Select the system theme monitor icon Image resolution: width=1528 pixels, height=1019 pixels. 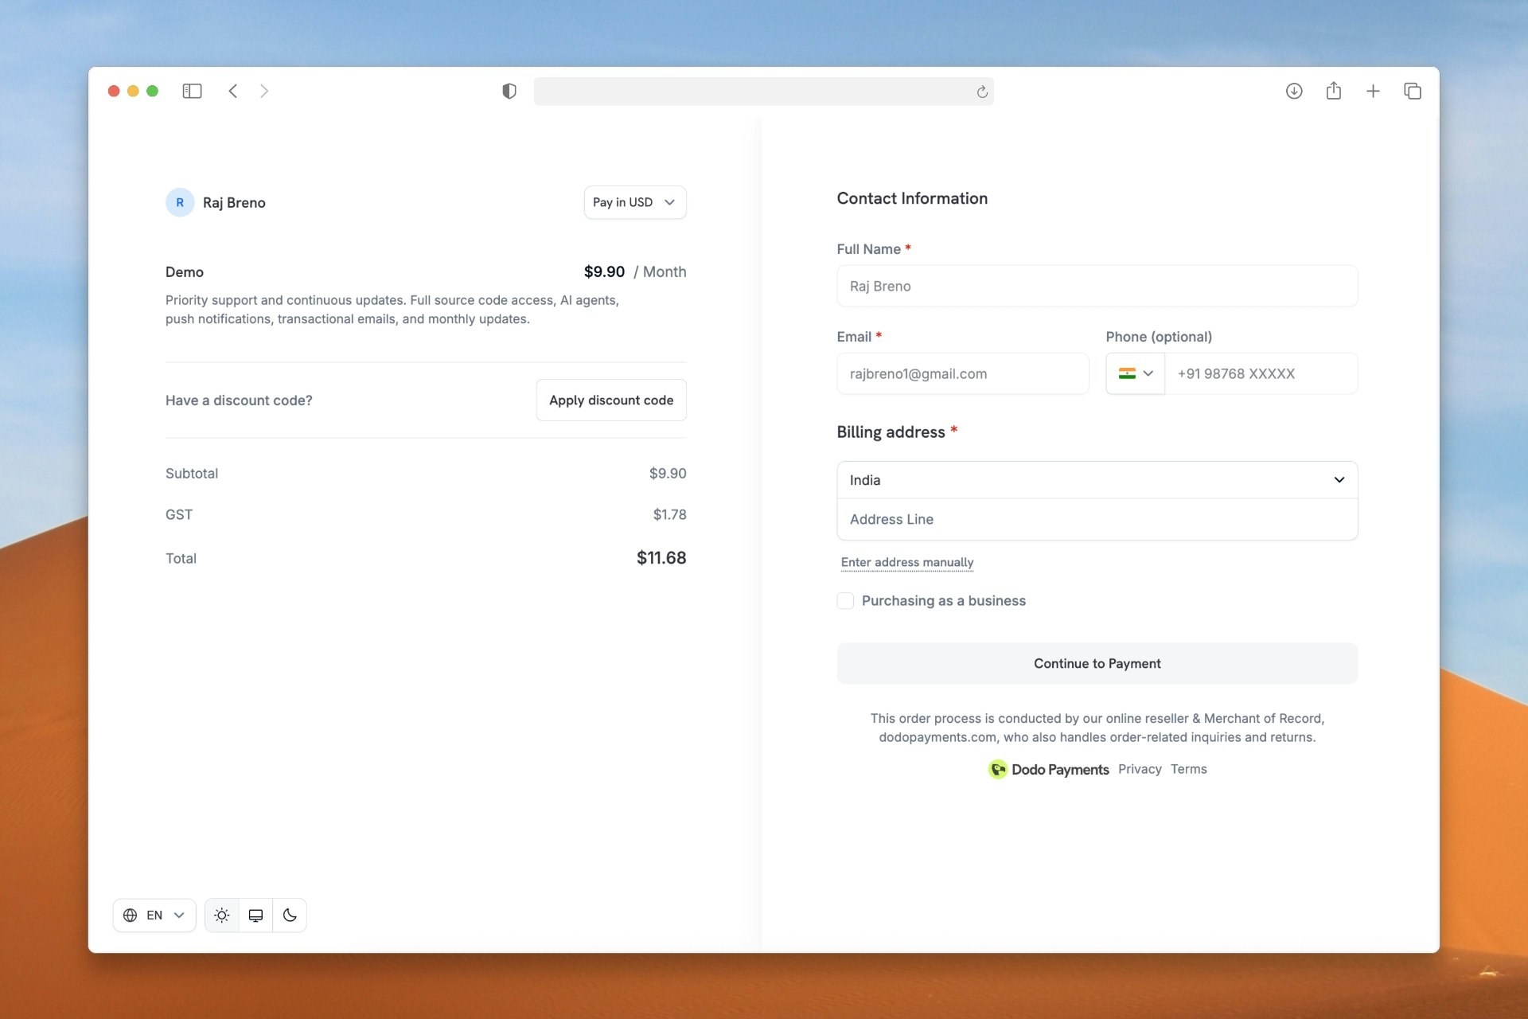[255, 916]
